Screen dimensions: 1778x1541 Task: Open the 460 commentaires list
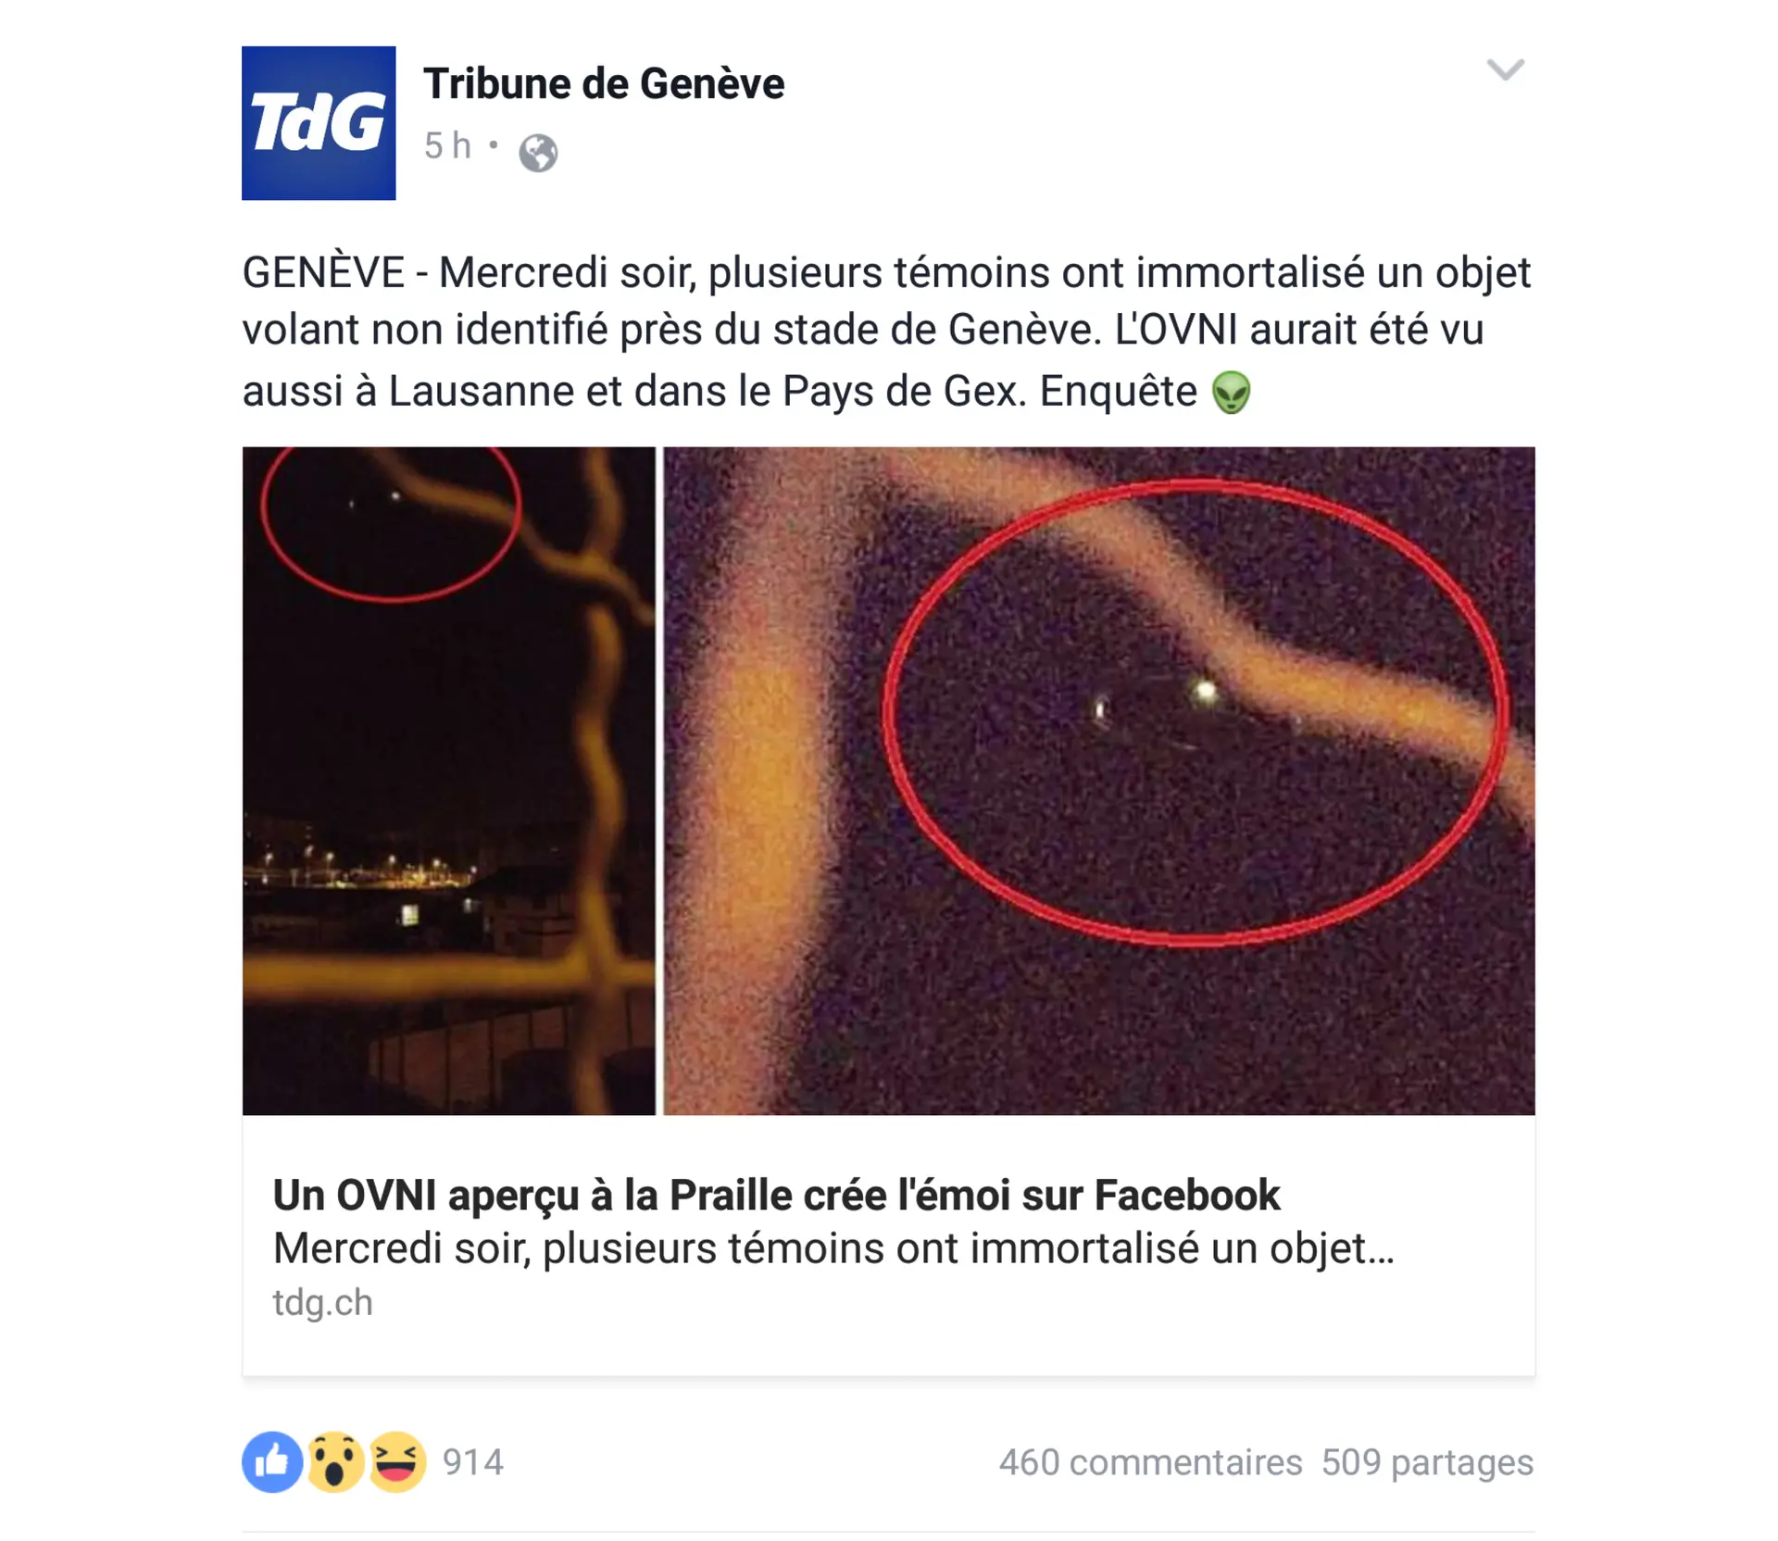tap(1150, 1462)
